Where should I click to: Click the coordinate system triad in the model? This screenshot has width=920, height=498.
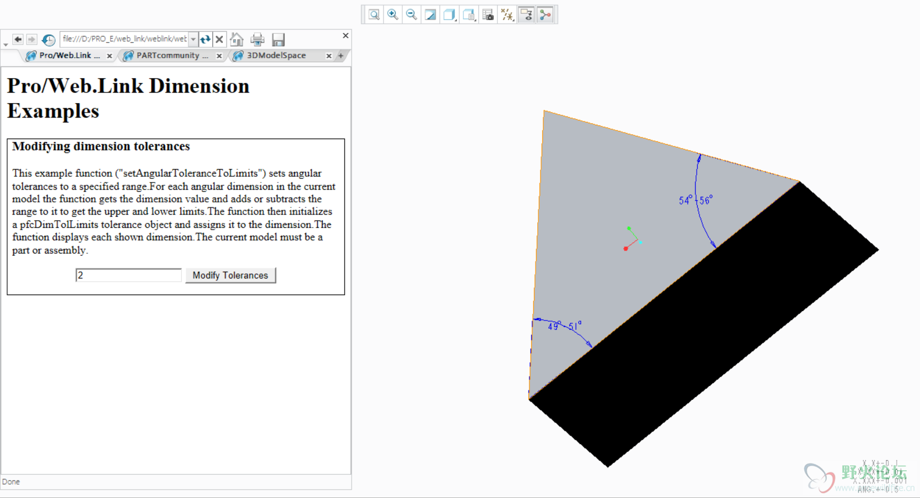pos(632,239)
